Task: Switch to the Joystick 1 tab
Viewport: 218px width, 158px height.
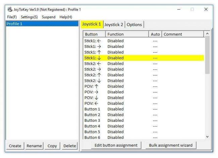Action: click(92, 24)
